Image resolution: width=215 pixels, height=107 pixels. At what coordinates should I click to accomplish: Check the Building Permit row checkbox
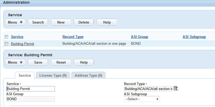7,44
